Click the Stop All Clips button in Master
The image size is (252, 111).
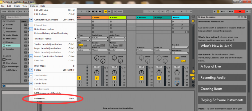click(173, 32)
